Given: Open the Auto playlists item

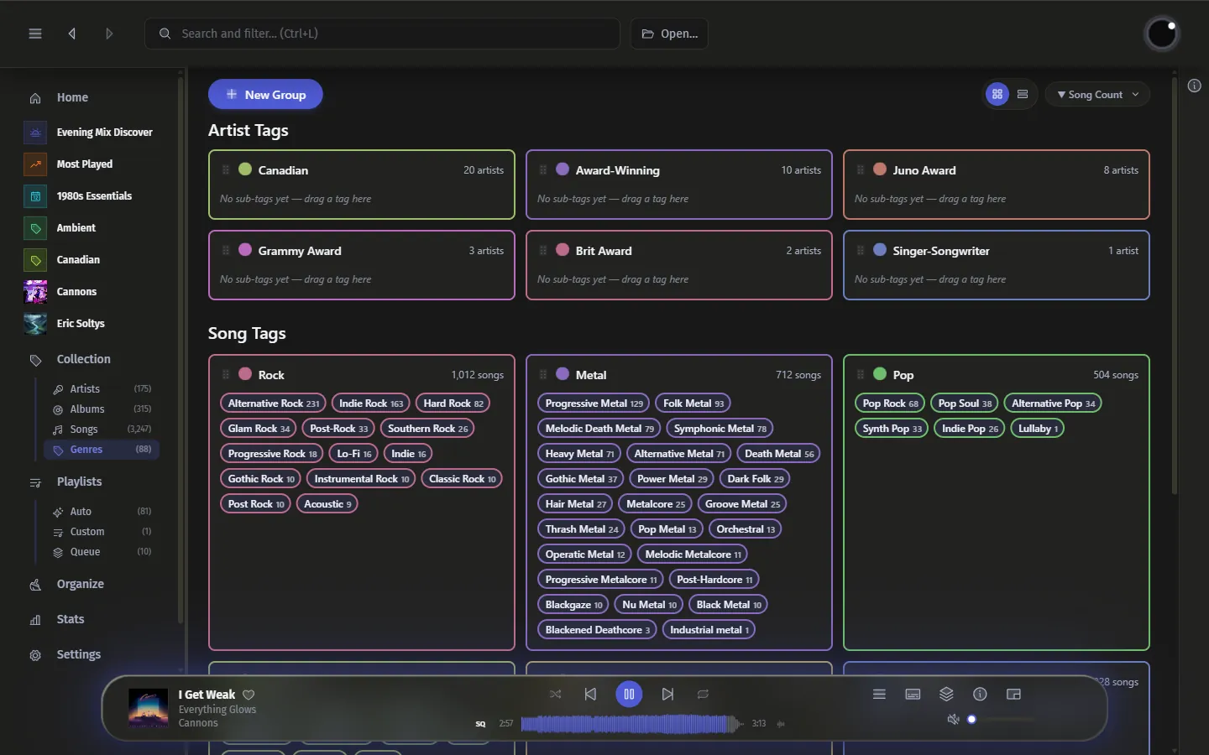Looking at the screenshot, I should tap(102, 511).
